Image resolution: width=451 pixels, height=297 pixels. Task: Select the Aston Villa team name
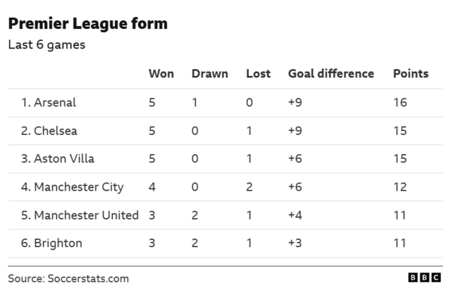[58, 159]
